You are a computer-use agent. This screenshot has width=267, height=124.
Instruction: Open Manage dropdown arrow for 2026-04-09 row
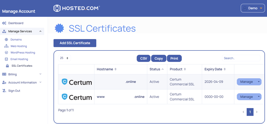click(259, 82)
